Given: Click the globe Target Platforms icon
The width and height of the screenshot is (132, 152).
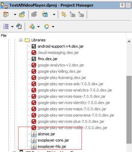Looking at the screenshot, I should pos(32,26).
